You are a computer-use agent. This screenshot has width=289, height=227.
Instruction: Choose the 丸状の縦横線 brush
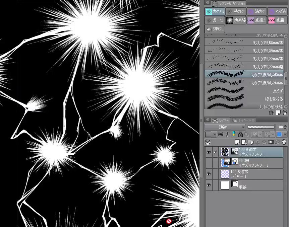click(x=244, y=106)
